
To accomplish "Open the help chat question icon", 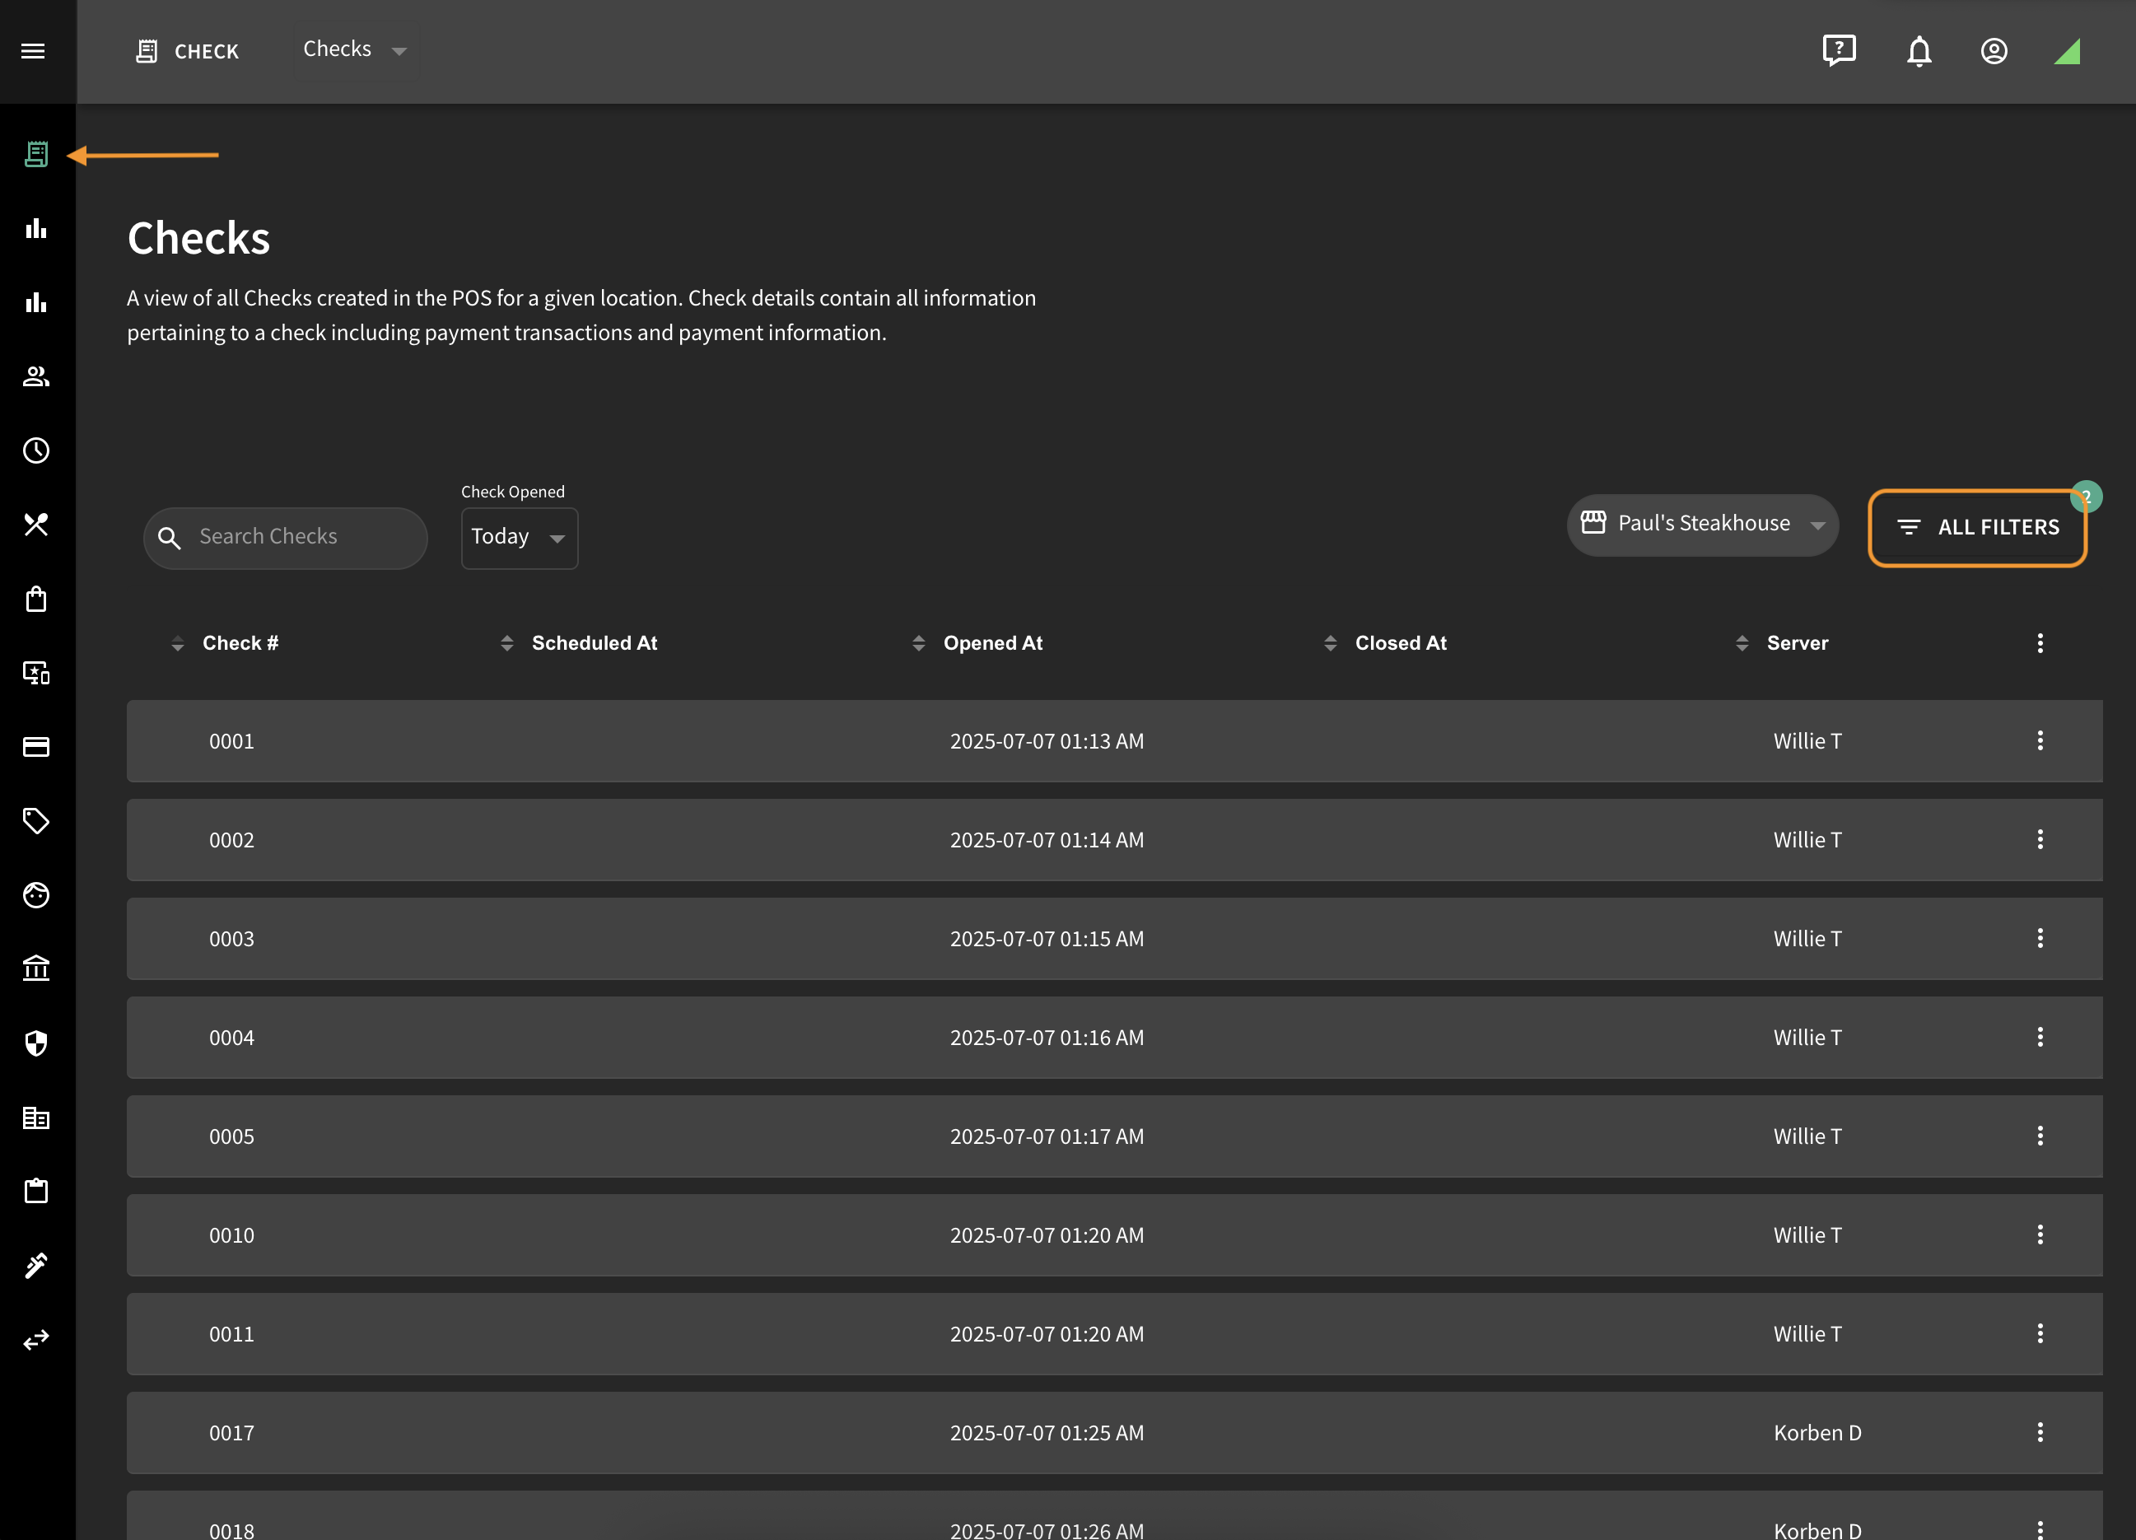I will 1839,51.
